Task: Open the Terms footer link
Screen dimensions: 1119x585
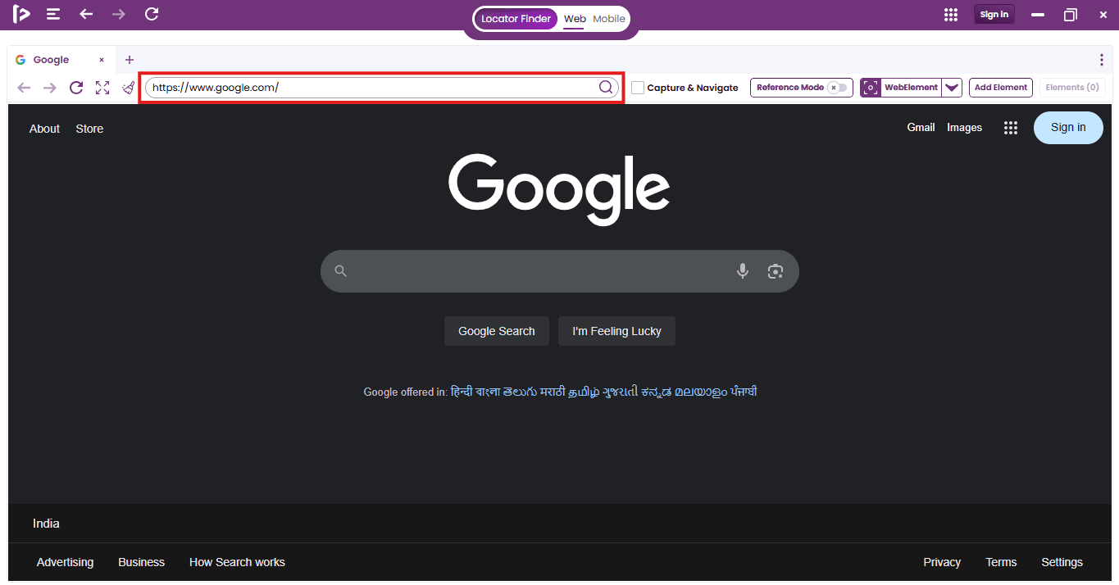Action: click(1001, 562)
